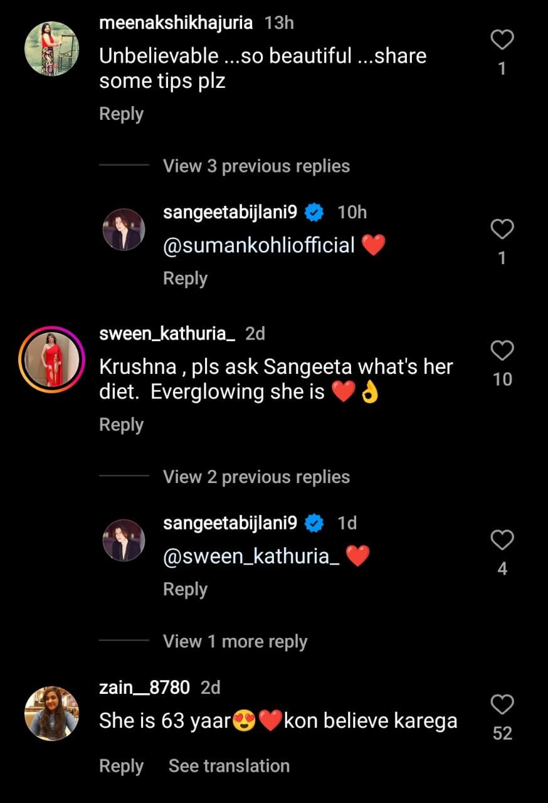
Task: Show View 1 more reply
Action: coord(234,642)
